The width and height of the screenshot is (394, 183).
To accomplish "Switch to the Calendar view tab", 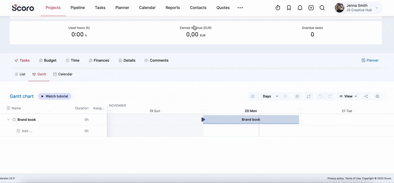I will (x=63, y=74).
